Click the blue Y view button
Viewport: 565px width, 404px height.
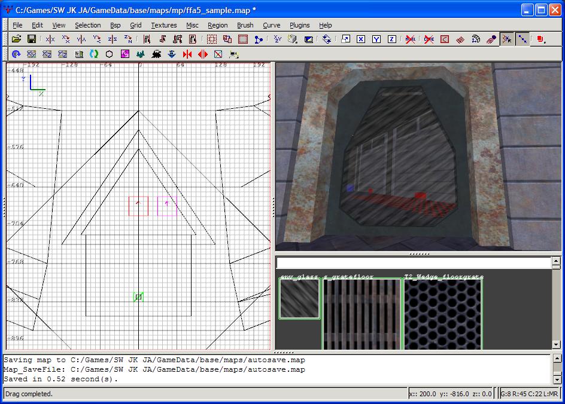376,39
